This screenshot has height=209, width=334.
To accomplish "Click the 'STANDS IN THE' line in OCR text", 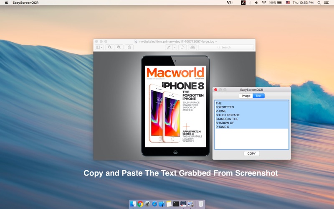I will point(227,119).
